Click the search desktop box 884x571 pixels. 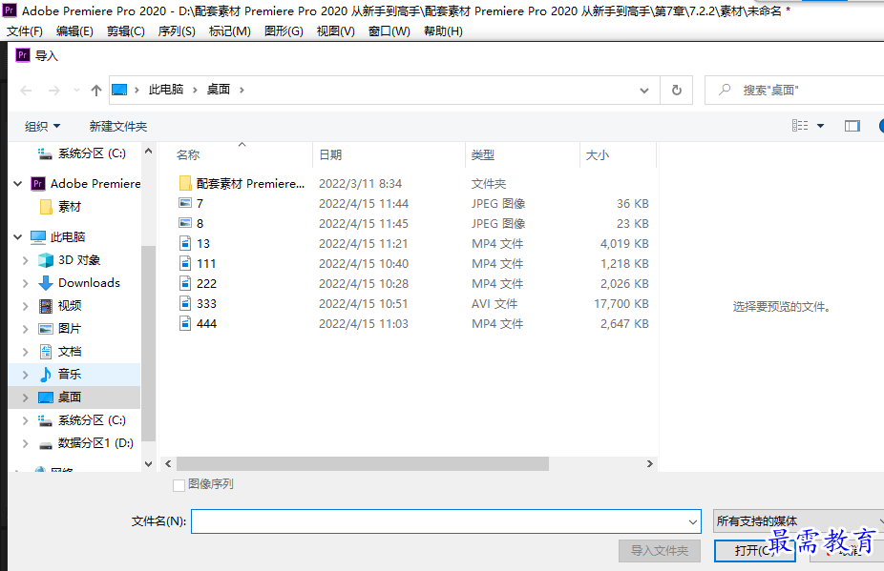pyautogui.click(x=795, y=91)
